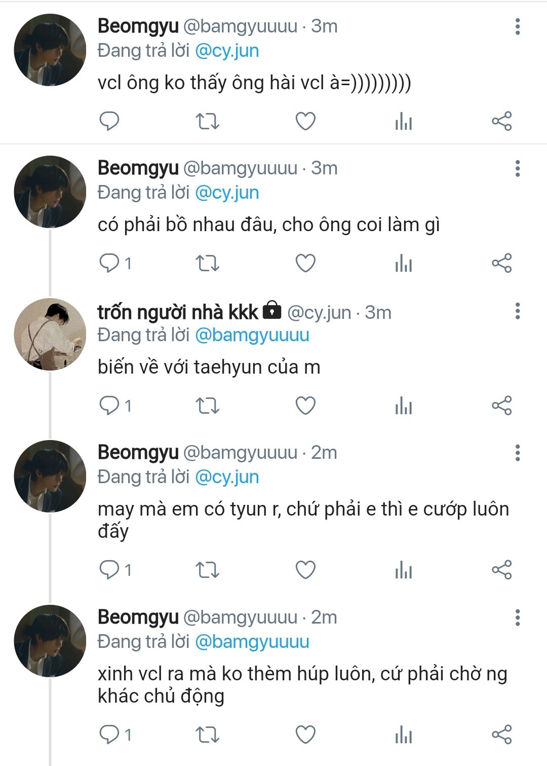Retweet the 'may mà em có tyun' tweet
The width and height of the screenshot is (547, 766).
(207, 570)
